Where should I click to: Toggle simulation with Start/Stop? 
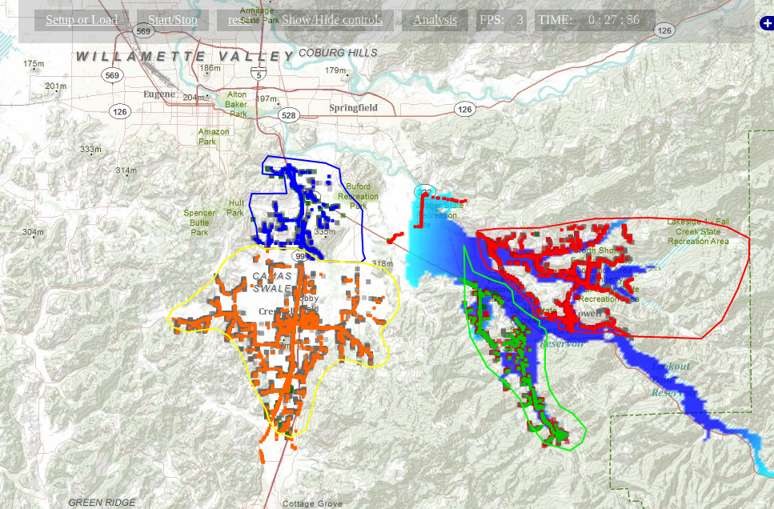point(173,20)
